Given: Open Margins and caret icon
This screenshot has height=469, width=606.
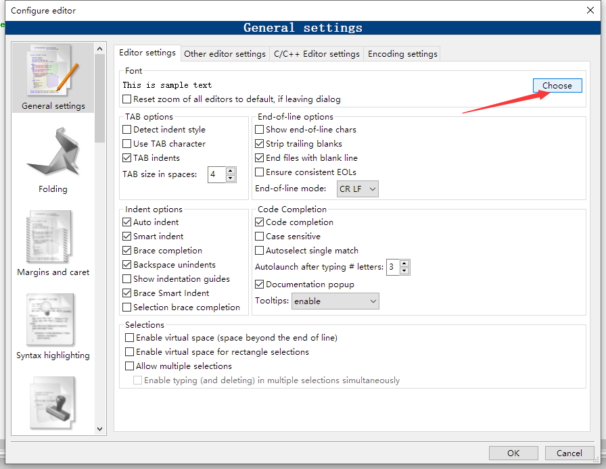Looking at the screenshot, I should coord(49,237).
